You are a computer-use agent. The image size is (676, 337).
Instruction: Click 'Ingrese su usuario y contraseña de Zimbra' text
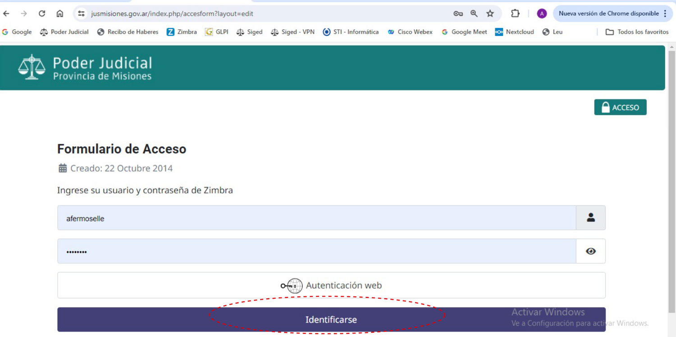point(145,190)
